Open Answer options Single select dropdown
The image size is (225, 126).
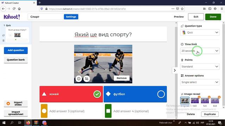click(x=200, y=82)
